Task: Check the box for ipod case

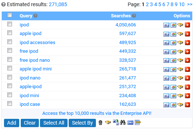Action: click(x=9, y=104)
